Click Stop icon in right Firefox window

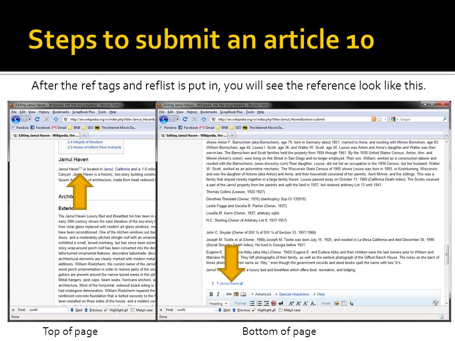(194, 119)
